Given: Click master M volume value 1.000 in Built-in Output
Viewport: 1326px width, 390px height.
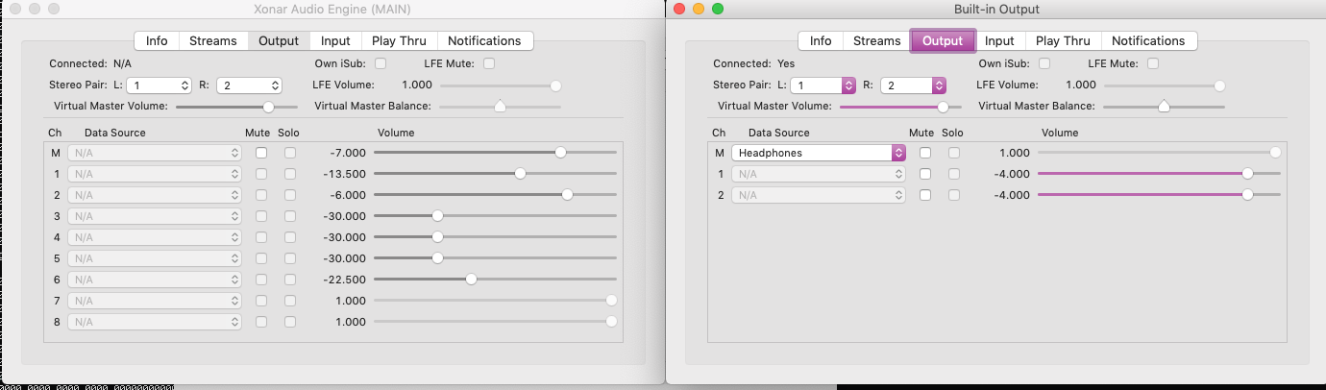Looking at the screenshot, I should [x=1015, y=153].
